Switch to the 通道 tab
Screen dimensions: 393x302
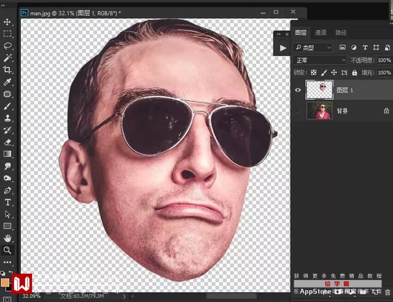click(321, 33)
